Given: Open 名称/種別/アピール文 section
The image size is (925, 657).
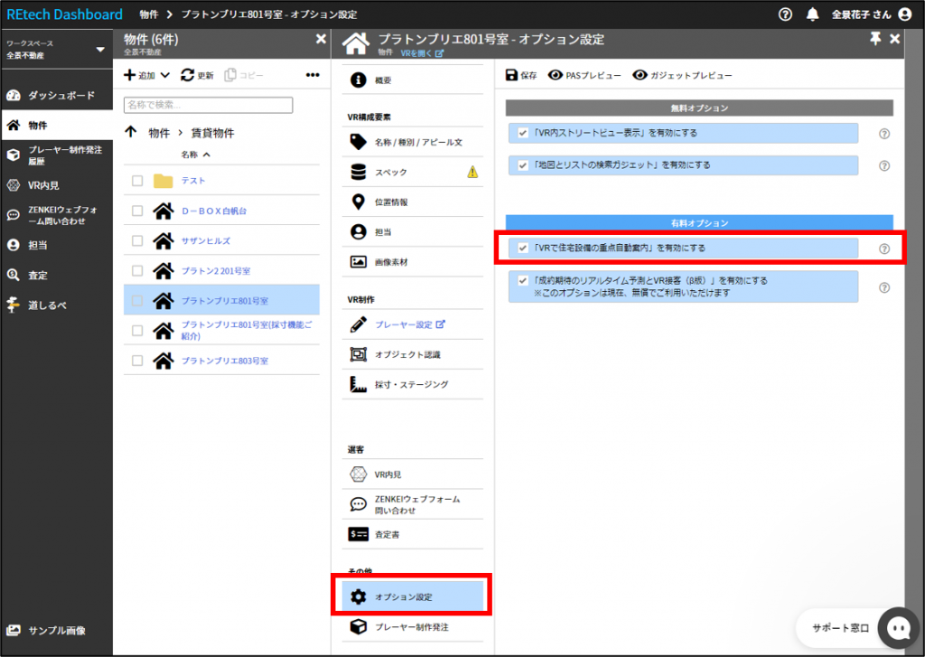Looking at the screenshot, I should (x=412, y=142).
